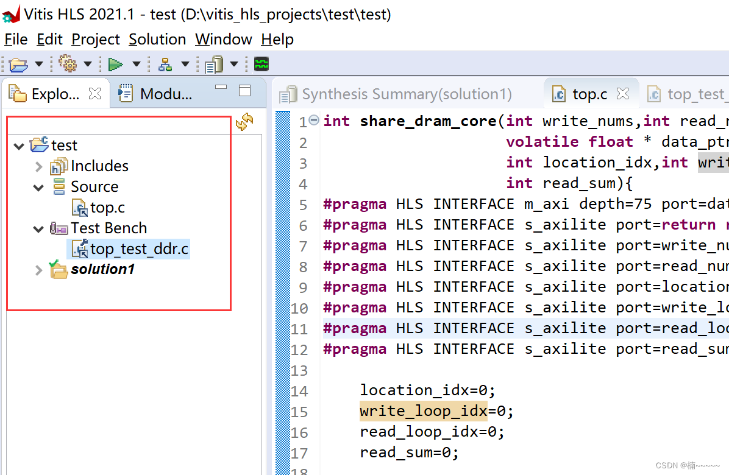Open the Project menu

pyautogui.click(x=96, y=40)
